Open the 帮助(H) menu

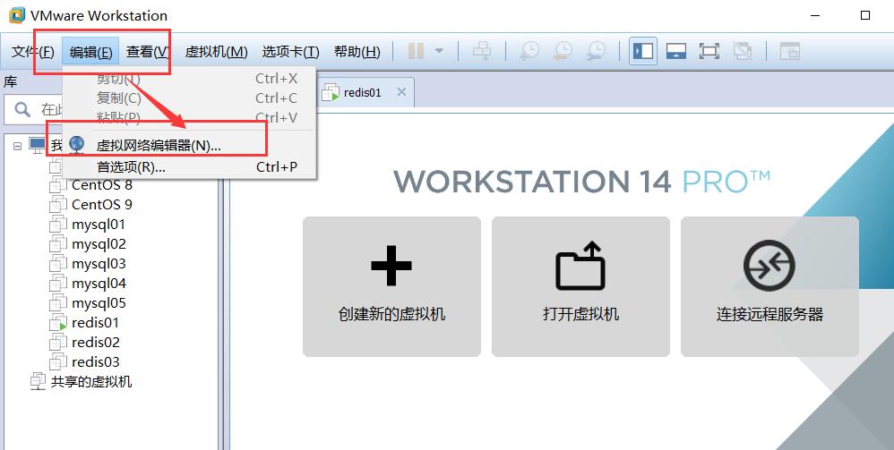[357, 52]
